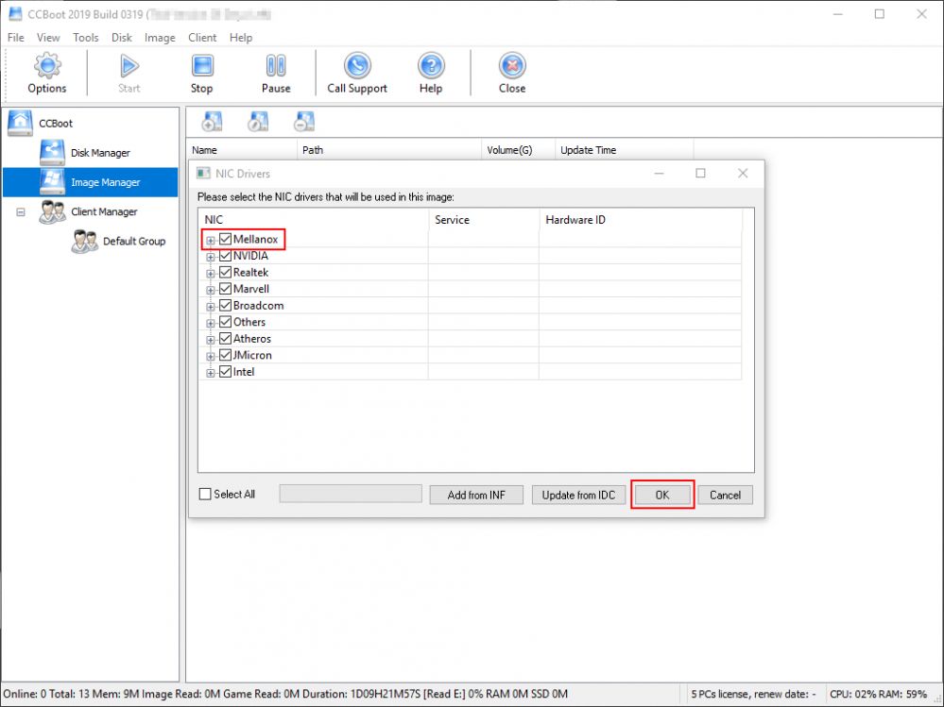944x707 pixels.
Task: Click the Disk Manager icon
Action: 52,153
